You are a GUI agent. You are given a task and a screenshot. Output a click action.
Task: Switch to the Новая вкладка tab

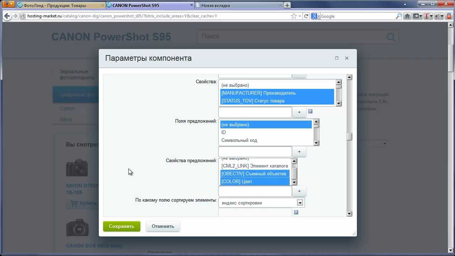239,5
